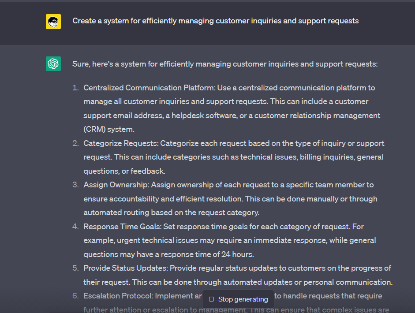
Task: Select the ChatGPT green logo next to the response
Action: (x=53, y=63)
